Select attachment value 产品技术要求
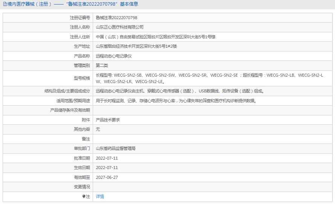 108,120
